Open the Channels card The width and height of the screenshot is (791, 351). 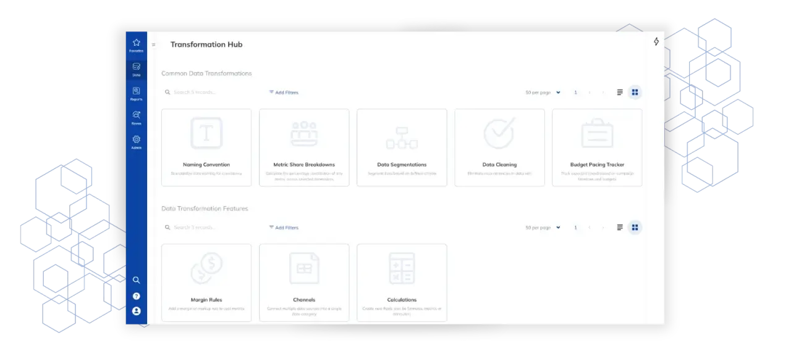coord(304,283)
